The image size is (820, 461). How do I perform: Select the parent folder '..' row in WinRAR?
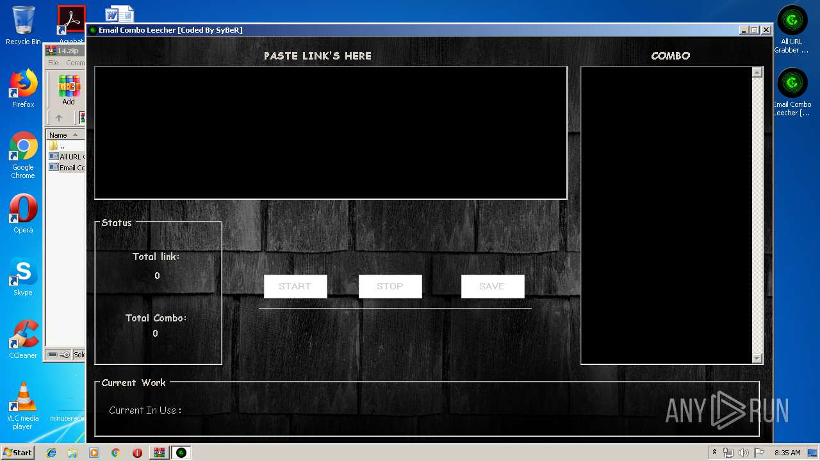pyautogui.click(x=66, y=146)
